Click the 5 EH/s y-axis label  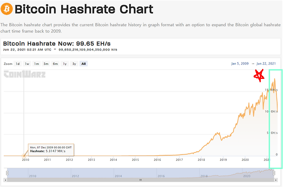tap(272, 133)
